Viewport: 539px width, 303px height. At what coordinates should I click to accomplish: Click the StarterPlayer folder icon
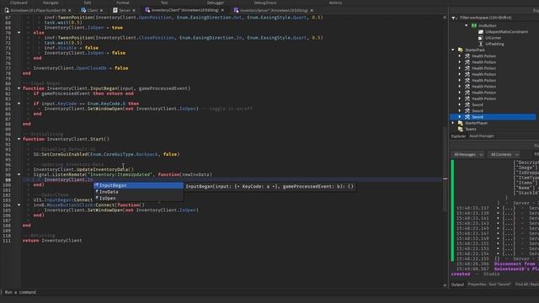(461, 123)
